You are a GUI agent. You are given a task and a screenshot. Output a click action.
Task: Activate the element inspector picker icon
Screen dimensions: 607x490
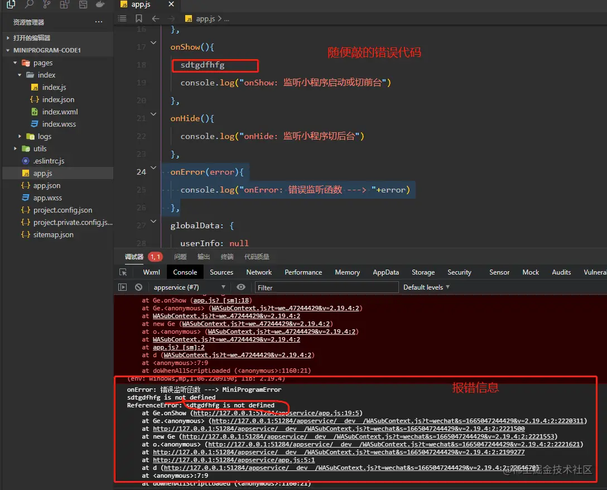click(x=123, y=272)
